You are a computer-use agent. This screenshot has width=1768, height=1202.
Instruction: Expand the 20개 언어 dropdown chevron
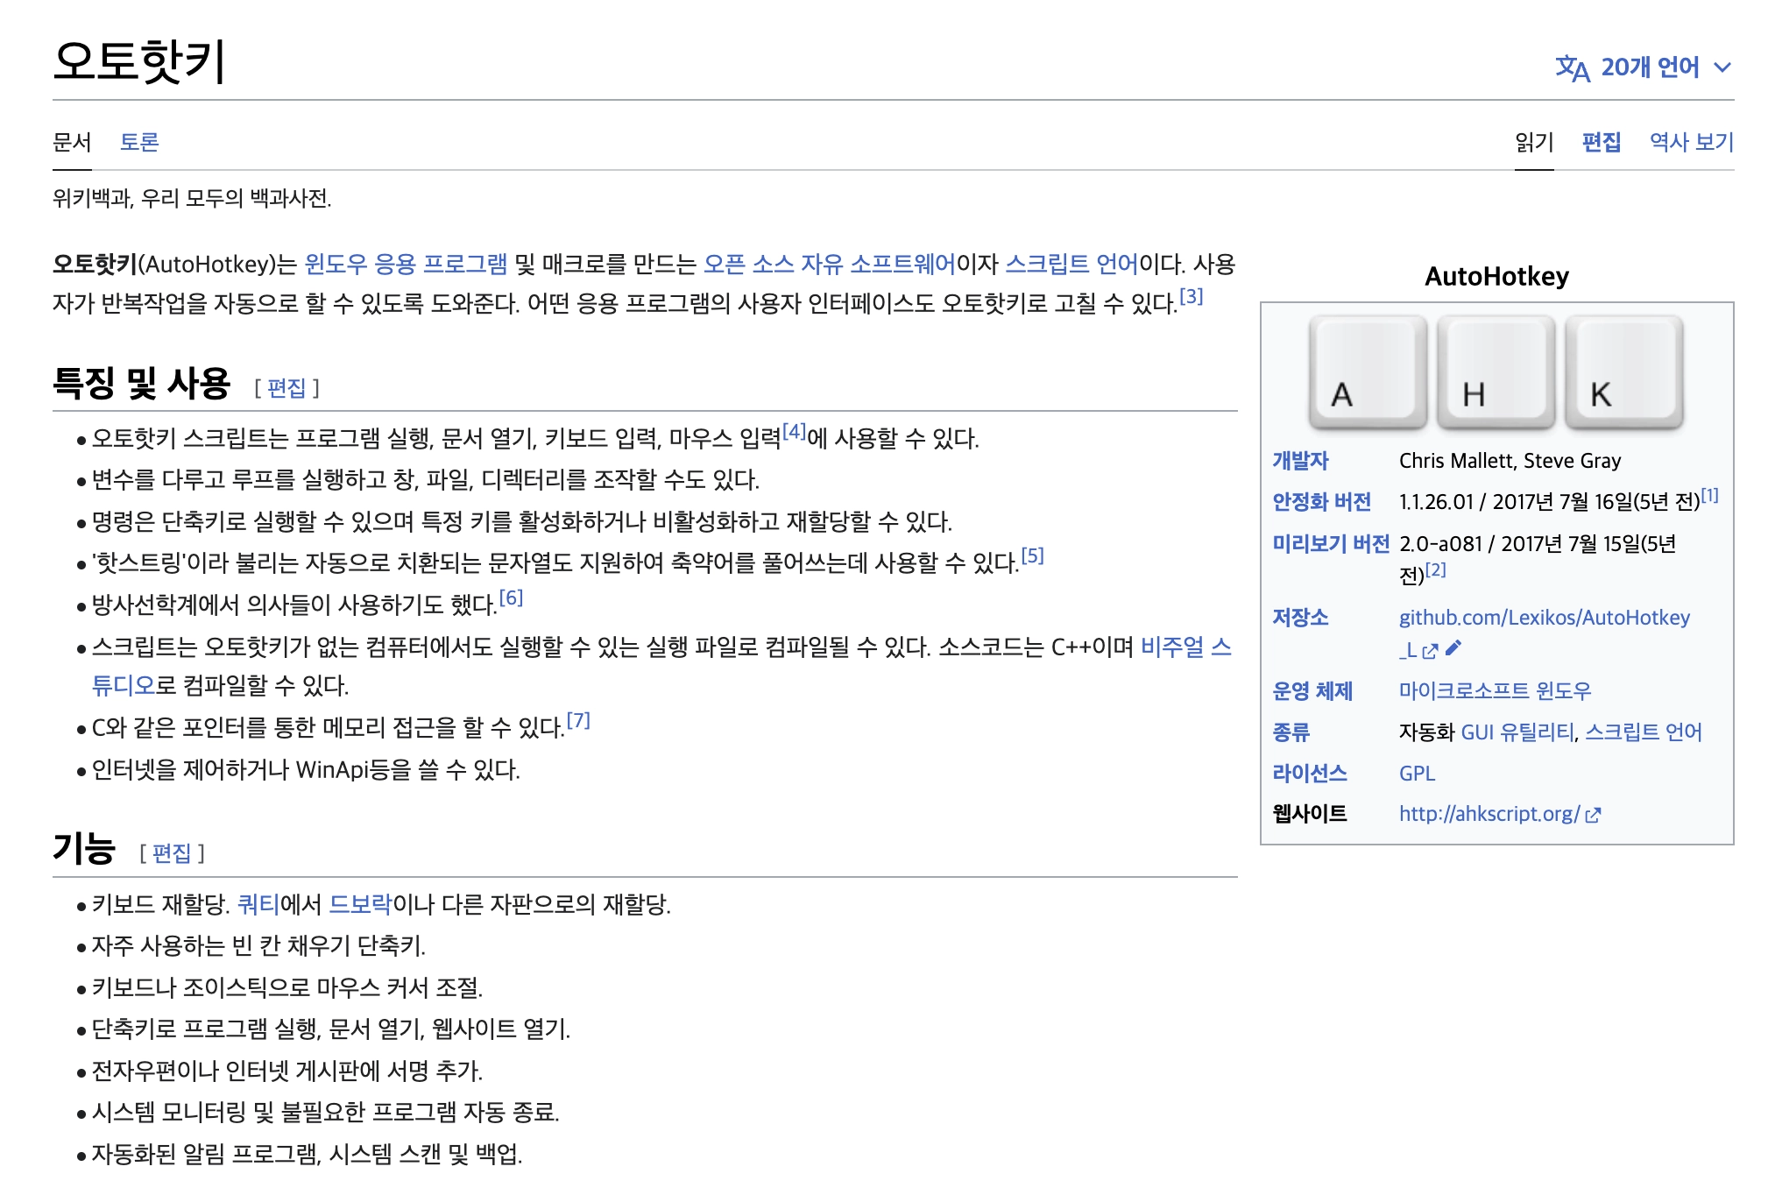pyautogui.click(x=1722, y=68)
